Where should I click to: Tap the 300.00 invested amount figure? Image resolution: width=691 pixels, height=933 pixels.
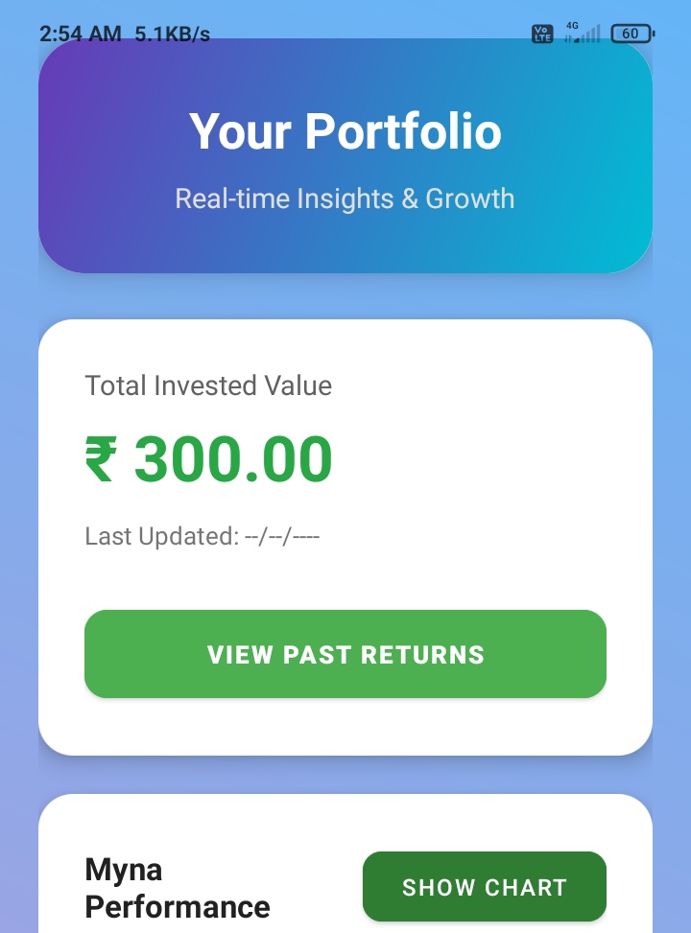(233, 459)
